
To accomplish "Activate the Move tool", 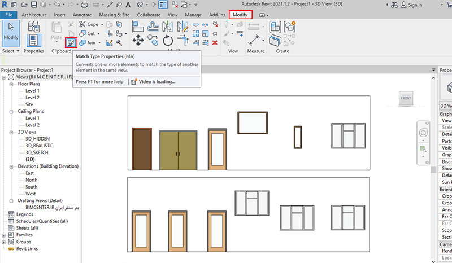I will click(x=138, y=40).
